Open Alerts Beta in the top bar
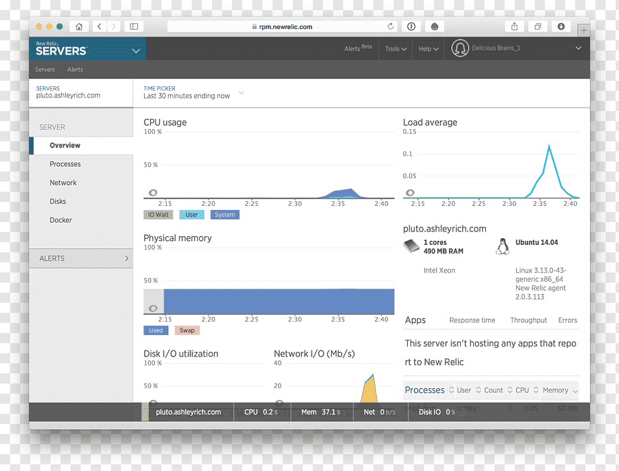This screenshot has height=471, width=619. (x=358, y=48)
